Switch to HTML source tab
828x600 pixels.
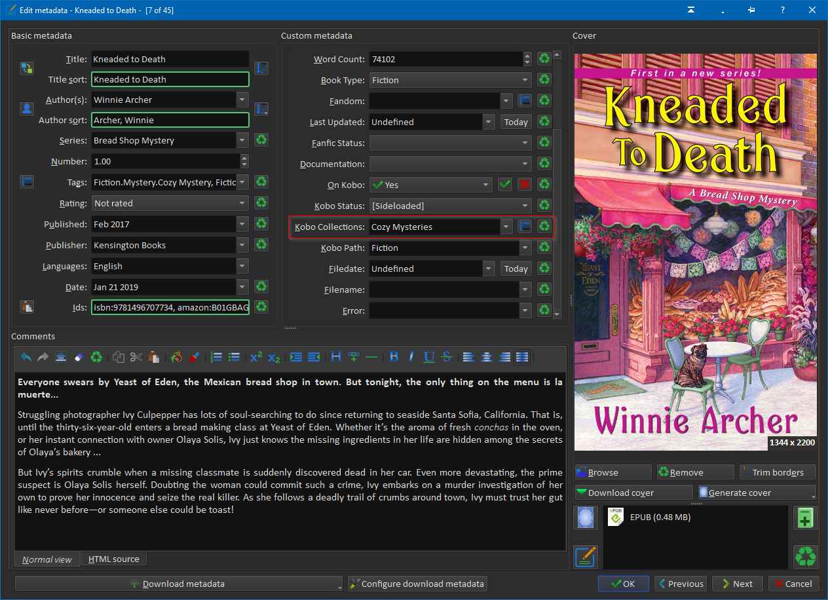point(114,559)
